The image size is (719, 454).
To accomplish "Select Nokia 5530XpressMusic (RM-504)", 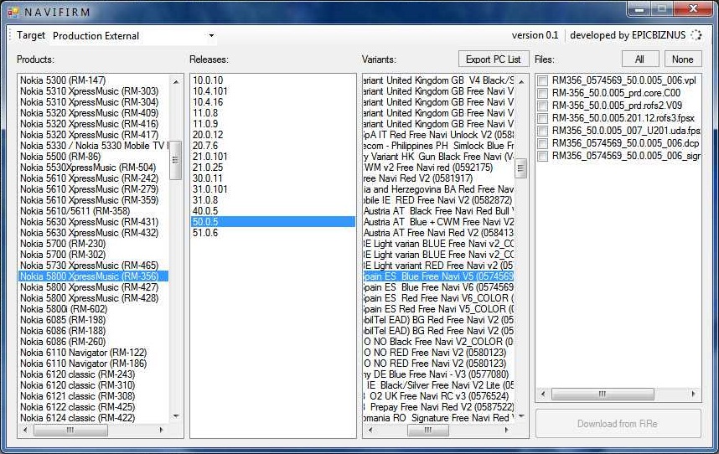I will click(94, 168).
